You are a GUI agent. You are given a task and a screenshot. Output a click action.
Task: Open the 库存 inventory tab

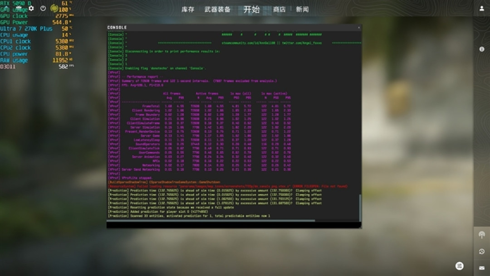click(188, 10)
